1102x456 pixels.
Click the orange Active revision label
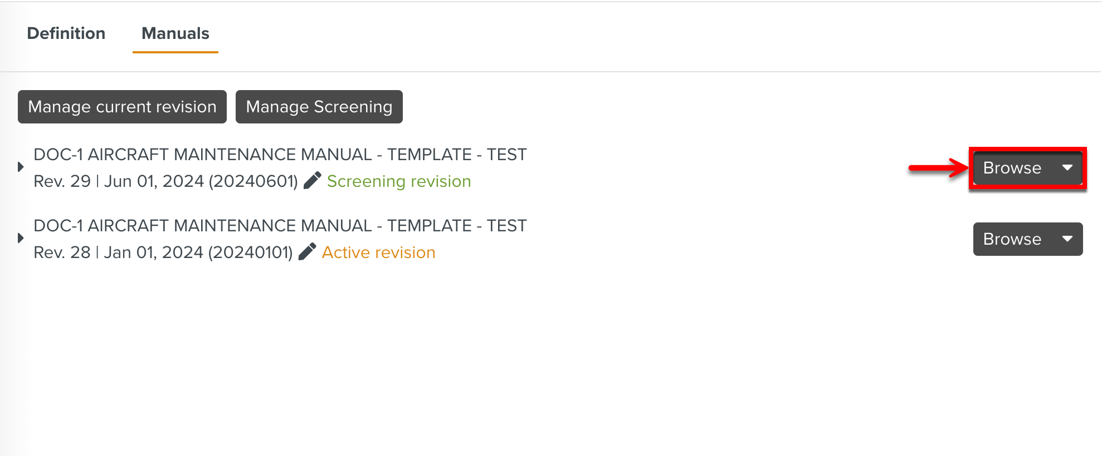tap(379, 252)
